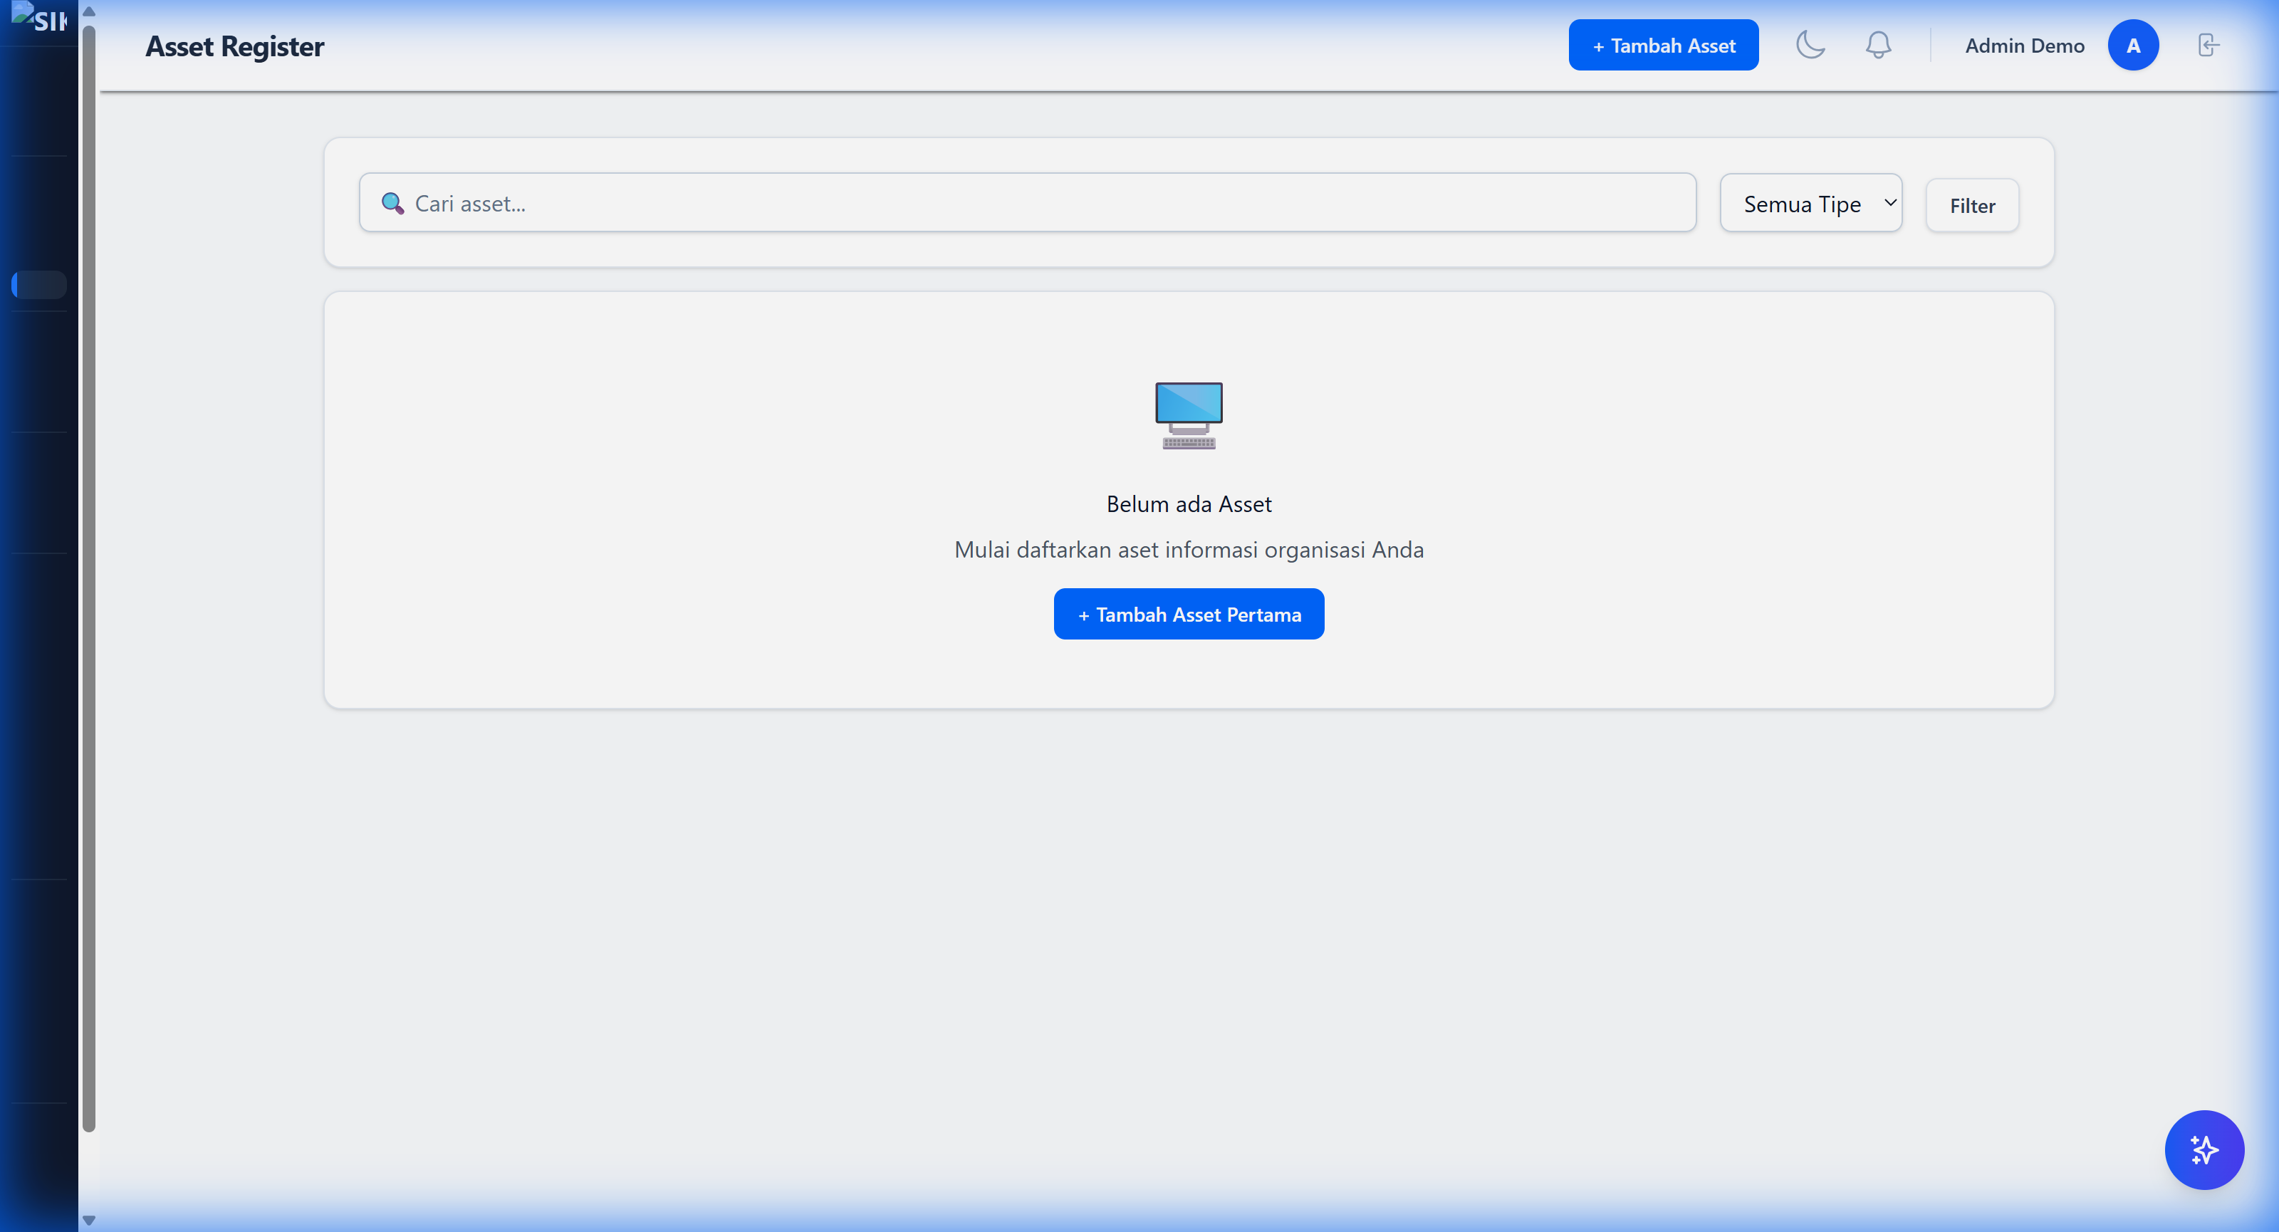Click the computer illustration icon
Screen dimensions: 2279x1232
[1188, 416]
